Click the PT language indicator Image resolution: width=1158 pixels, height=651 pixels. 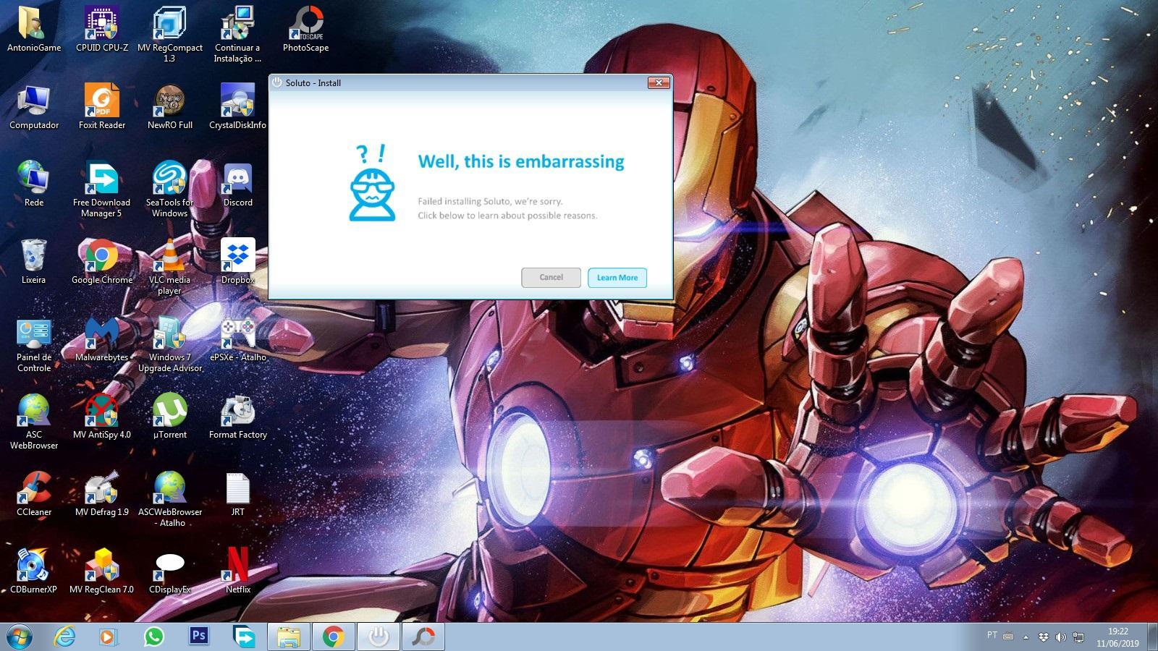992,635
